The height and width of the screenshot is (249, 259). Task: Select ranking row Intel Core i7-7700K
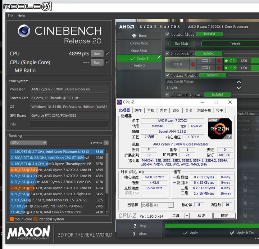point(57,212)
